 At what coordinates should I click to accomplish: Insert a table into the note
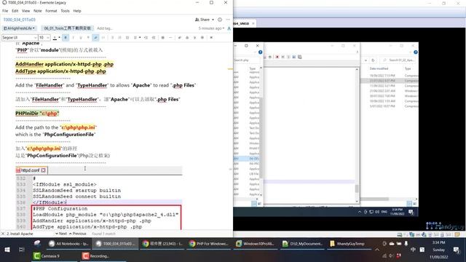162,38
